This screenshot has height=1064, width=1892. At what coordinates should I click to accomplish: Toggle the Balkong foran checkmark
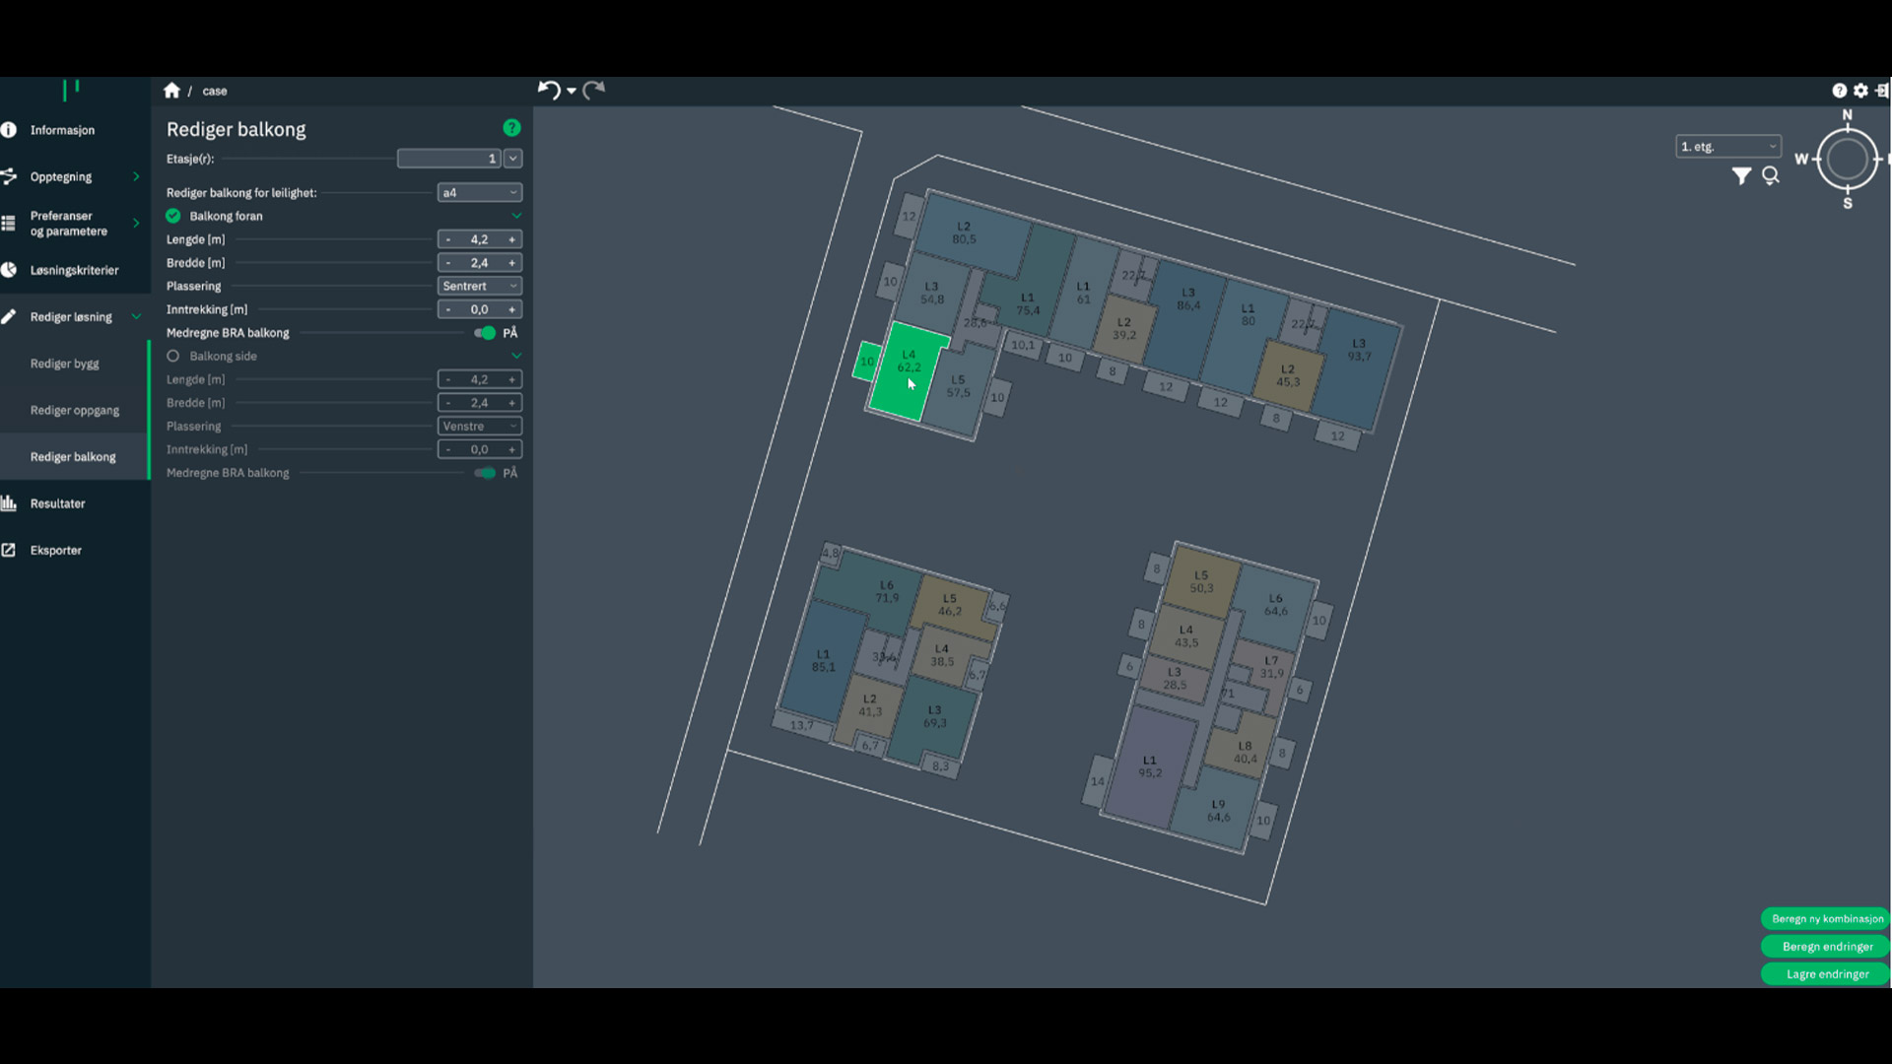tap(173, 216)
